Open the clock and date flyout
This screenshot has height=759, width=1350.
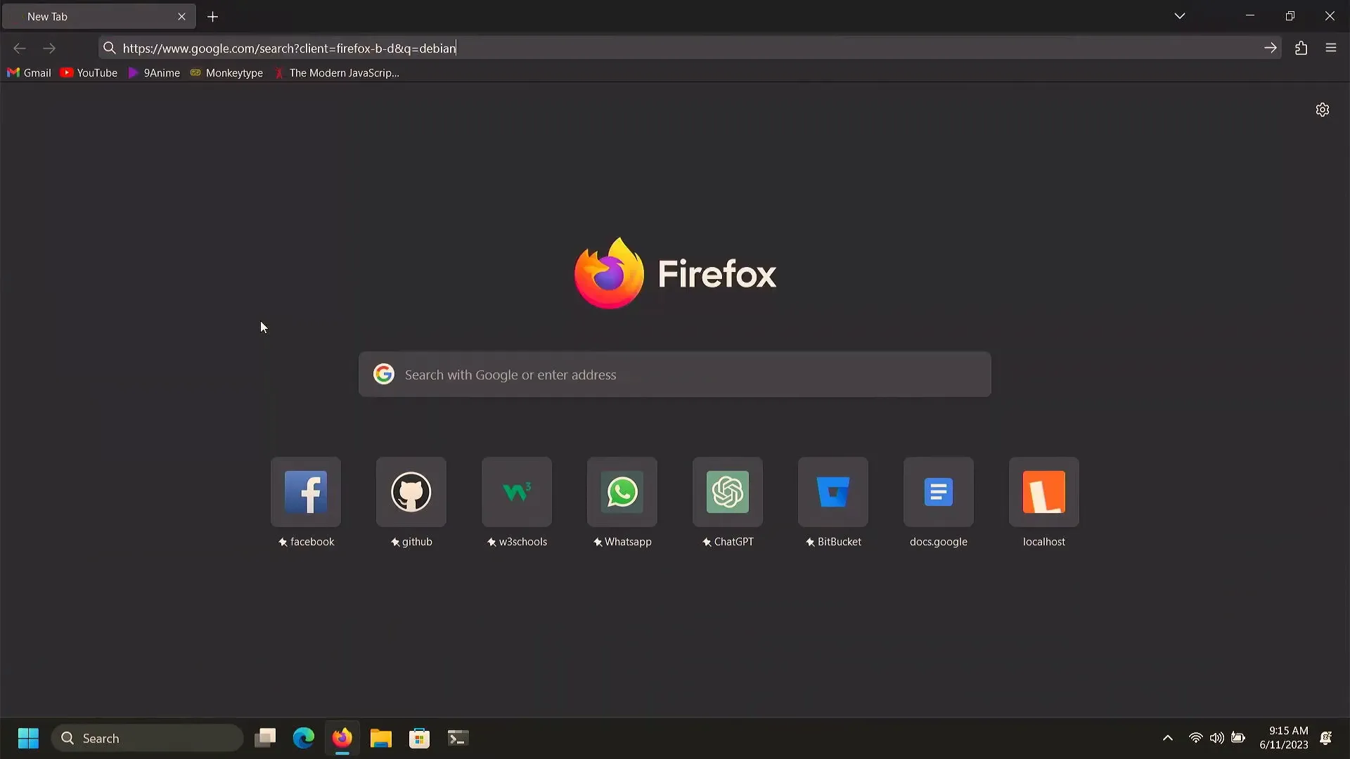tap(1284, 738)
